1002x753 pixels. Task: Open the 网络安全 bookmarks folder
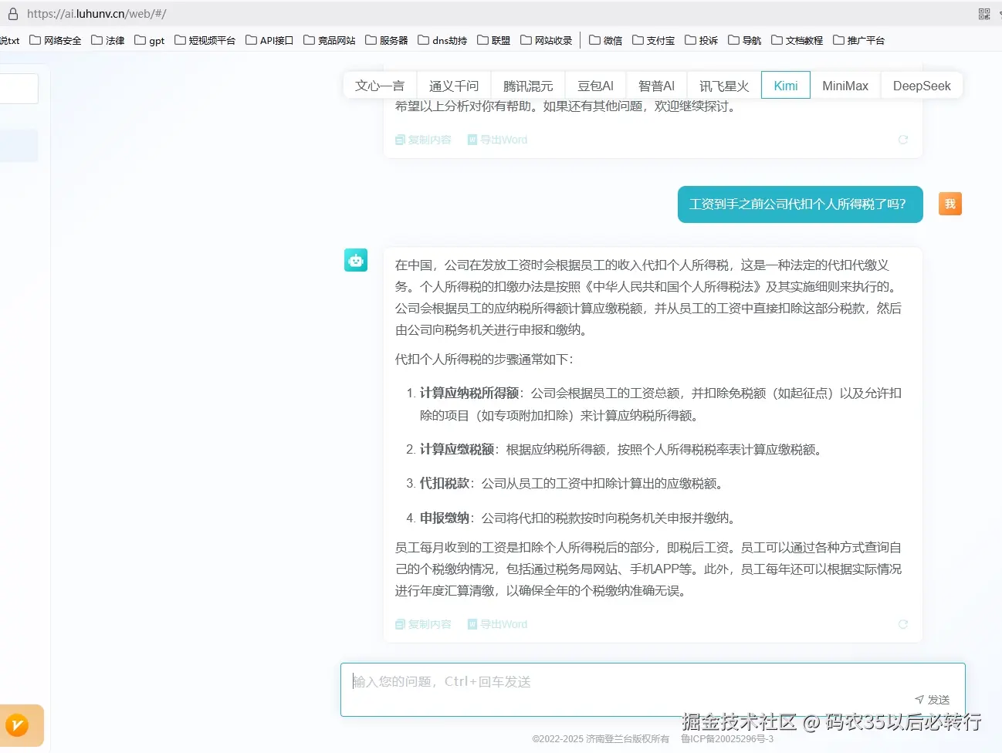[55, 39]
